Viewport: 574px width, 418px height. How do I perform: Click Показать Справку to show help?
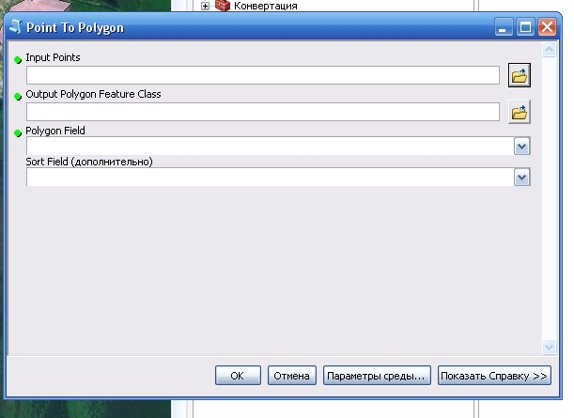click(494, 376)
